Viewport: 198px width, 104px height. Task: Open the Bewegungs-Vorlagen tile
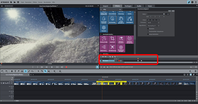point(121,48)
